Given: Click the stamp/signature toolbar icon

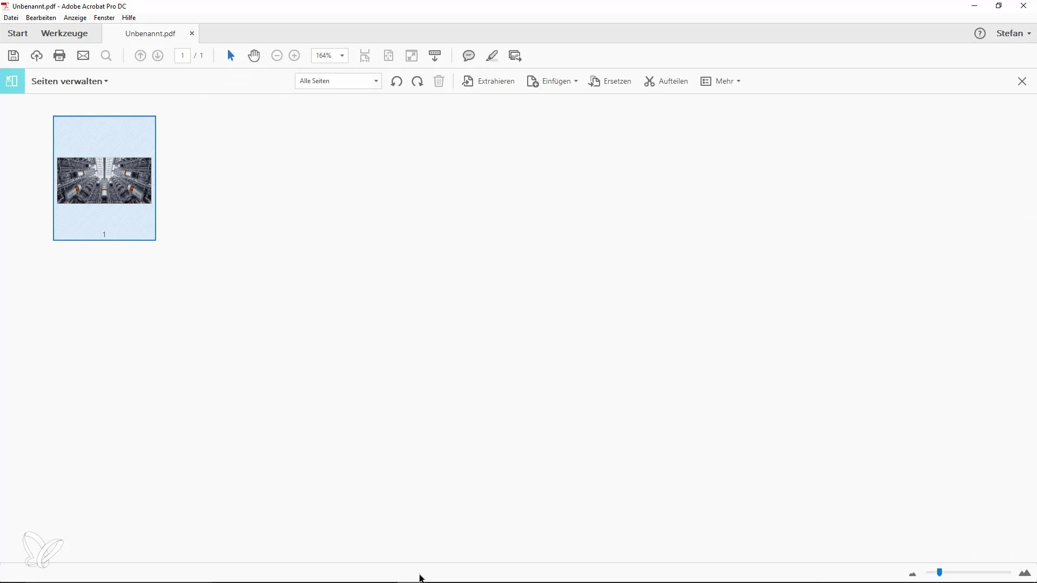Looking at the screenshot, I should 515,56.
